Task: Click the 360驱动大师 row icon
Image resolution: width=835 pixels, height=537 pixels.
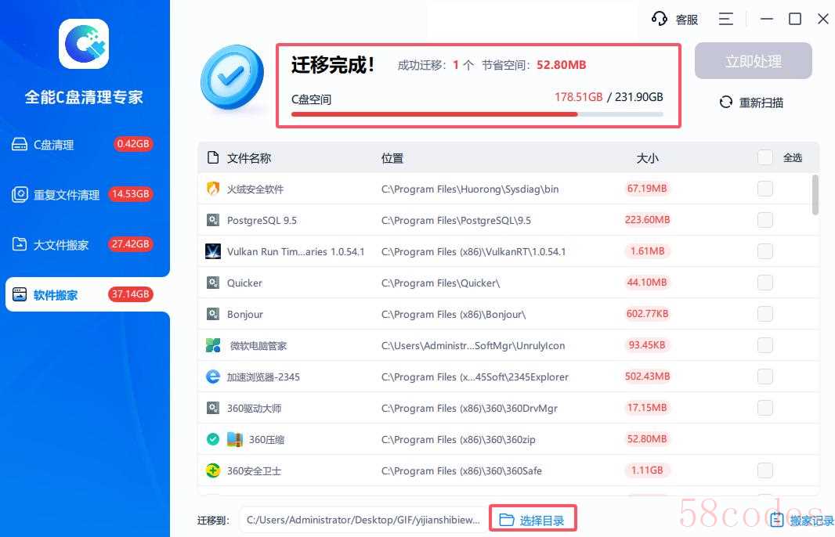Action: point(213,408)
